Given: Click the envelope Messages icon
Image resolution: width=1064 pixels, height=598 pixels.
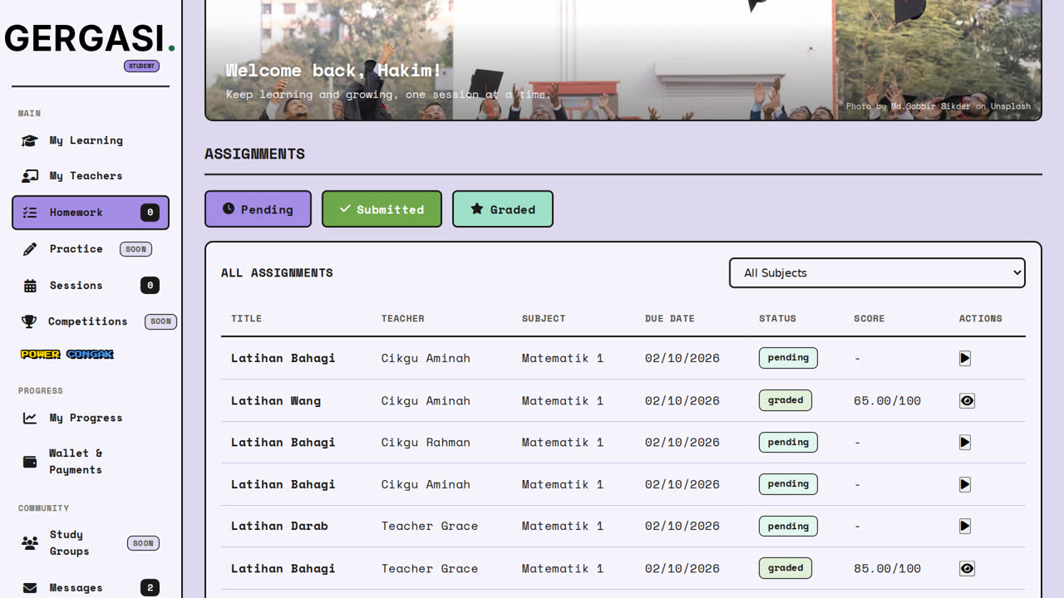Looking at the screenshot, I should 30,588.
